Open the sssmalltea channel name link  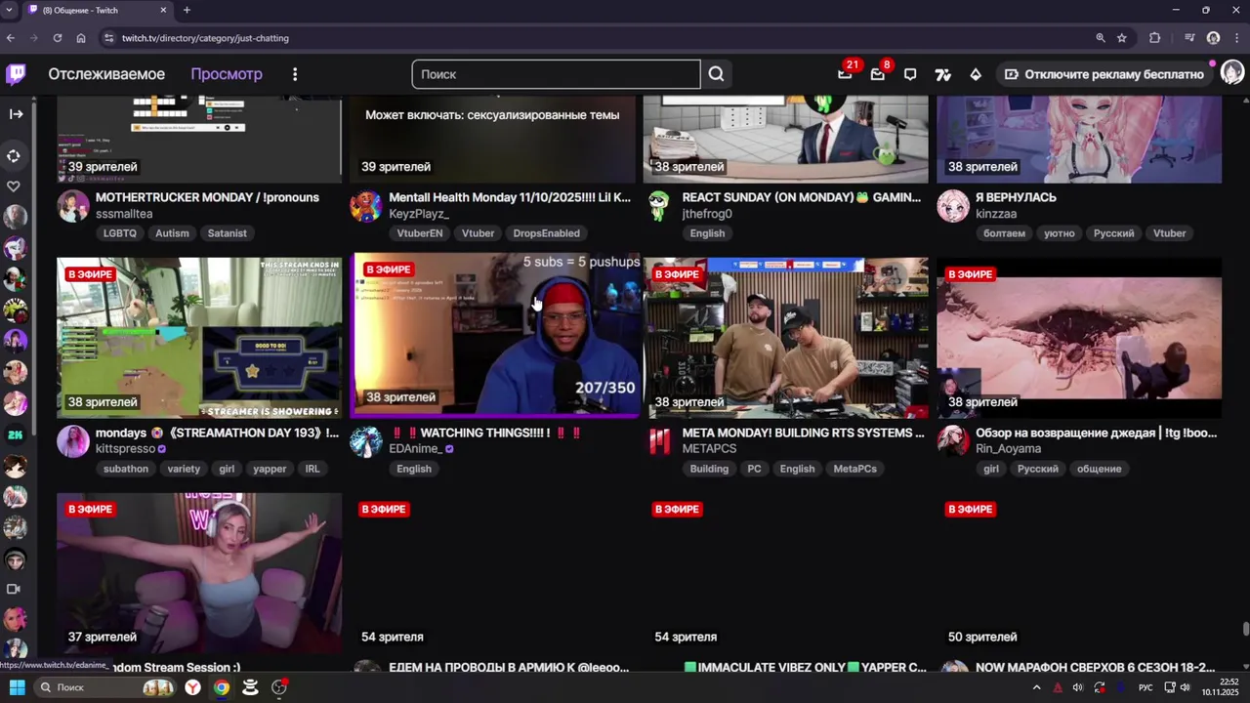point(124,214)
